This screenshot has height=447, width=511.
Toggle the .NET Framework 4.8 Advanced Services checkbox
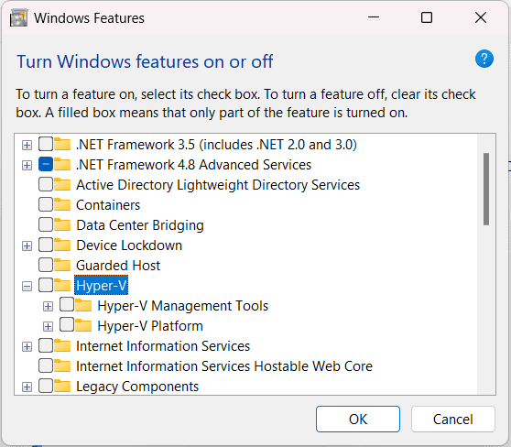46,165
